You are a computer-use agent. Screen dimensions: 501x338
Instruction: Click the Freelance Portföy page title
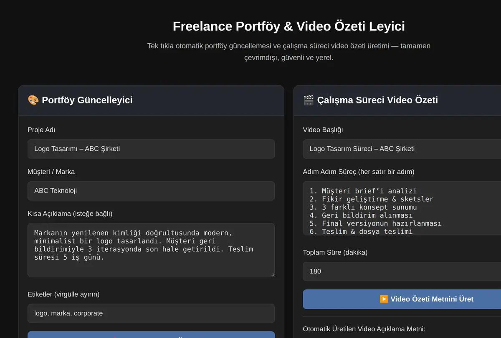(288, 26)
